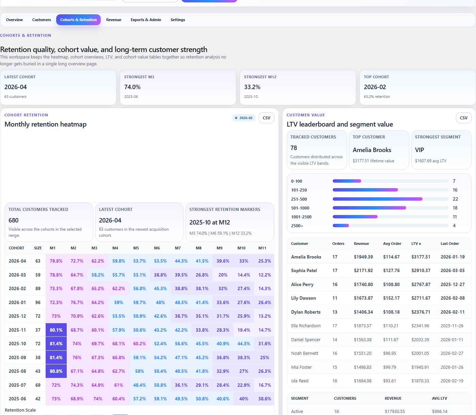This screenshot has height=415, width=476.
Task: Go to the Revenue tab
Action: [x=114, y=20]
